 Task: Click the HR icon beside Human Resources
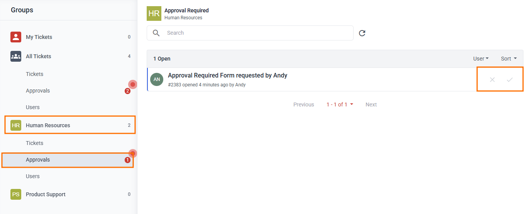tap(16, 125)
